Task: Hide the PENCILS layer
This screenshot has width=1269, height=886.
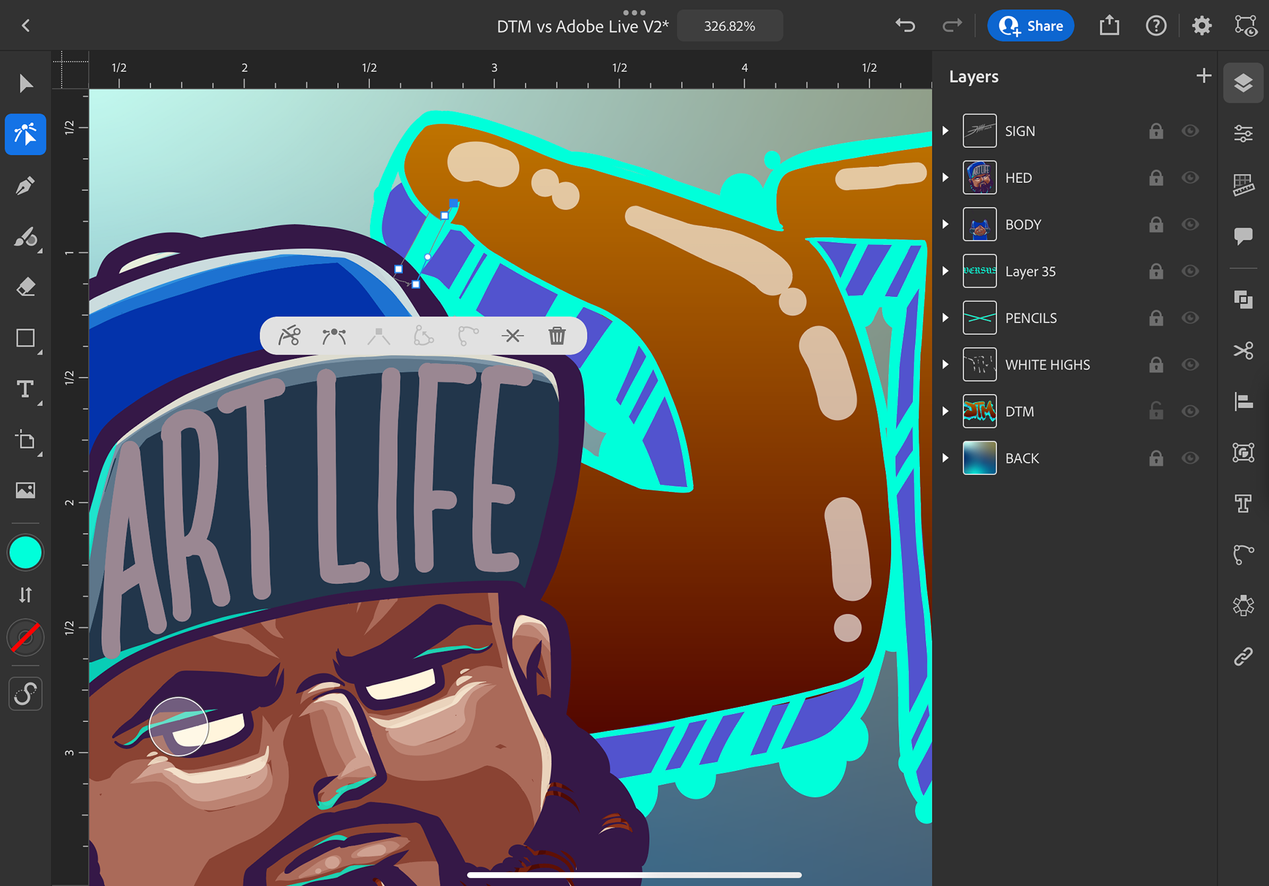Action: point(1190,318)
